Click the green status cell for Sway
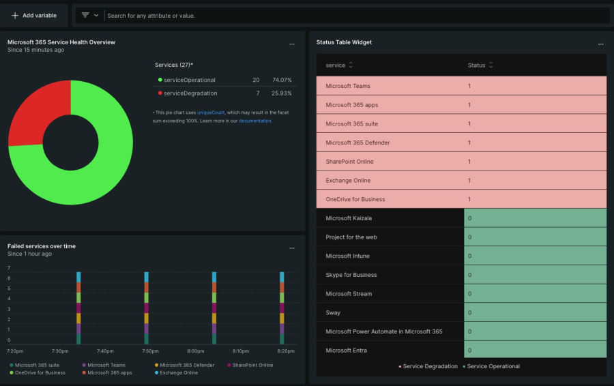614x386 pixels. [x=536, y=312]
